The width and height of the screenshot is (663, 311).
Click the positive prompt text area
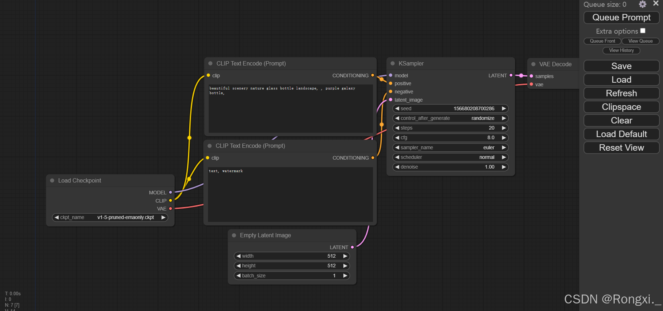point(291,108)
